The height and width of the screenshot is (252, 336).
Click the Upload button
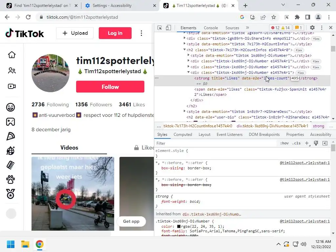click(x=75, y=33)
